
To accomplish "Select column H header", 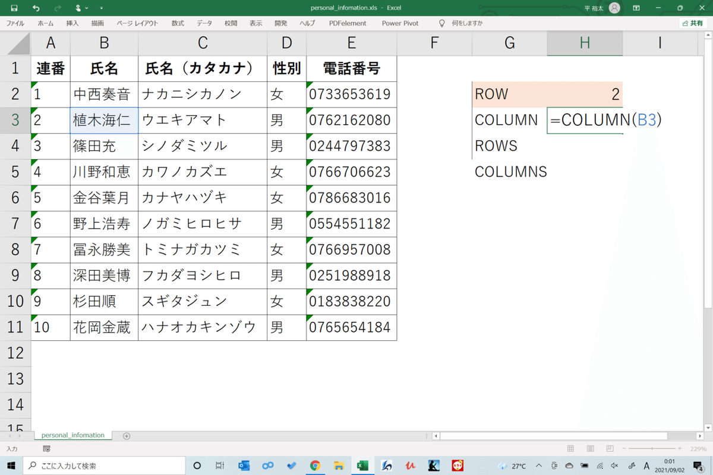I will point(585,43).
